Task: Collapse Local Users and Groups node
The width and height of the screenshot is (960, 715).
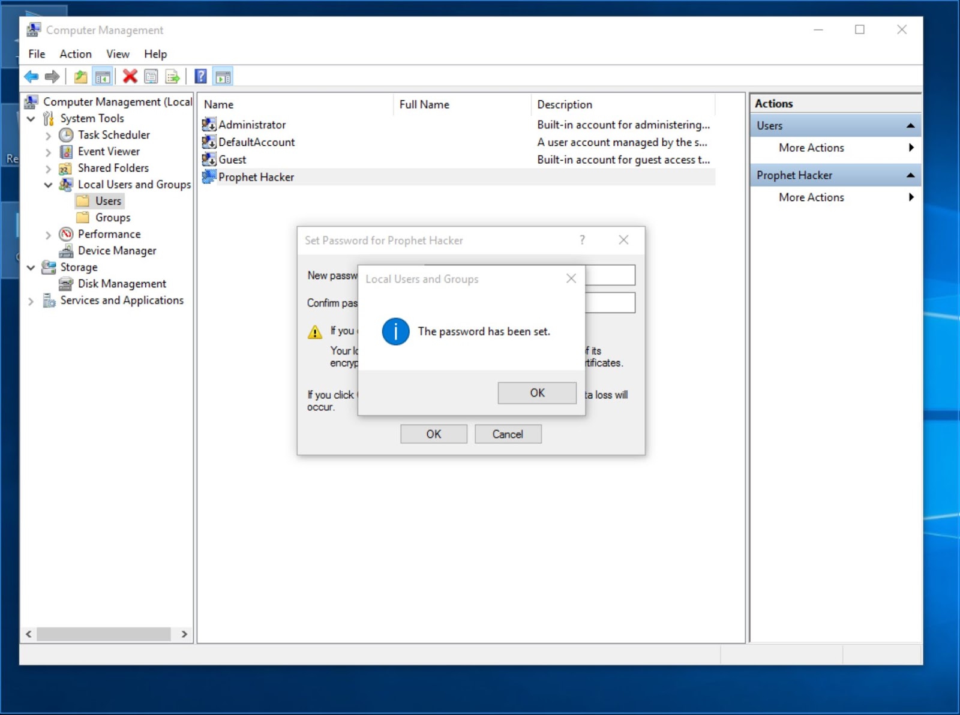Action: 49,185
